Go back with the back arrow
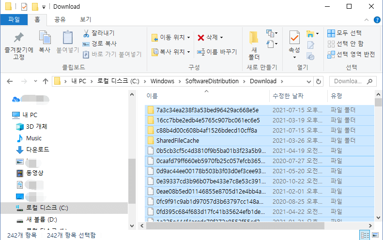Viewport: 383px width, 240px height. tap(10, 81)
